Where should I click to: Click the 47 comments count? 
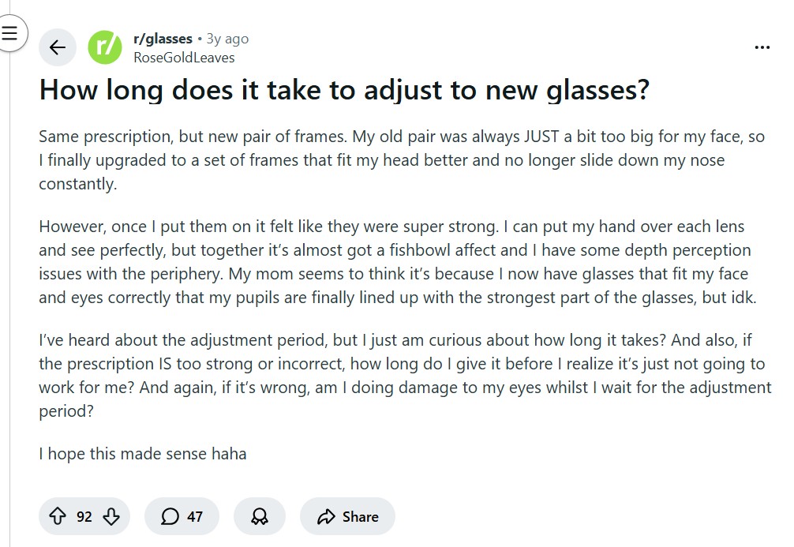195,517
